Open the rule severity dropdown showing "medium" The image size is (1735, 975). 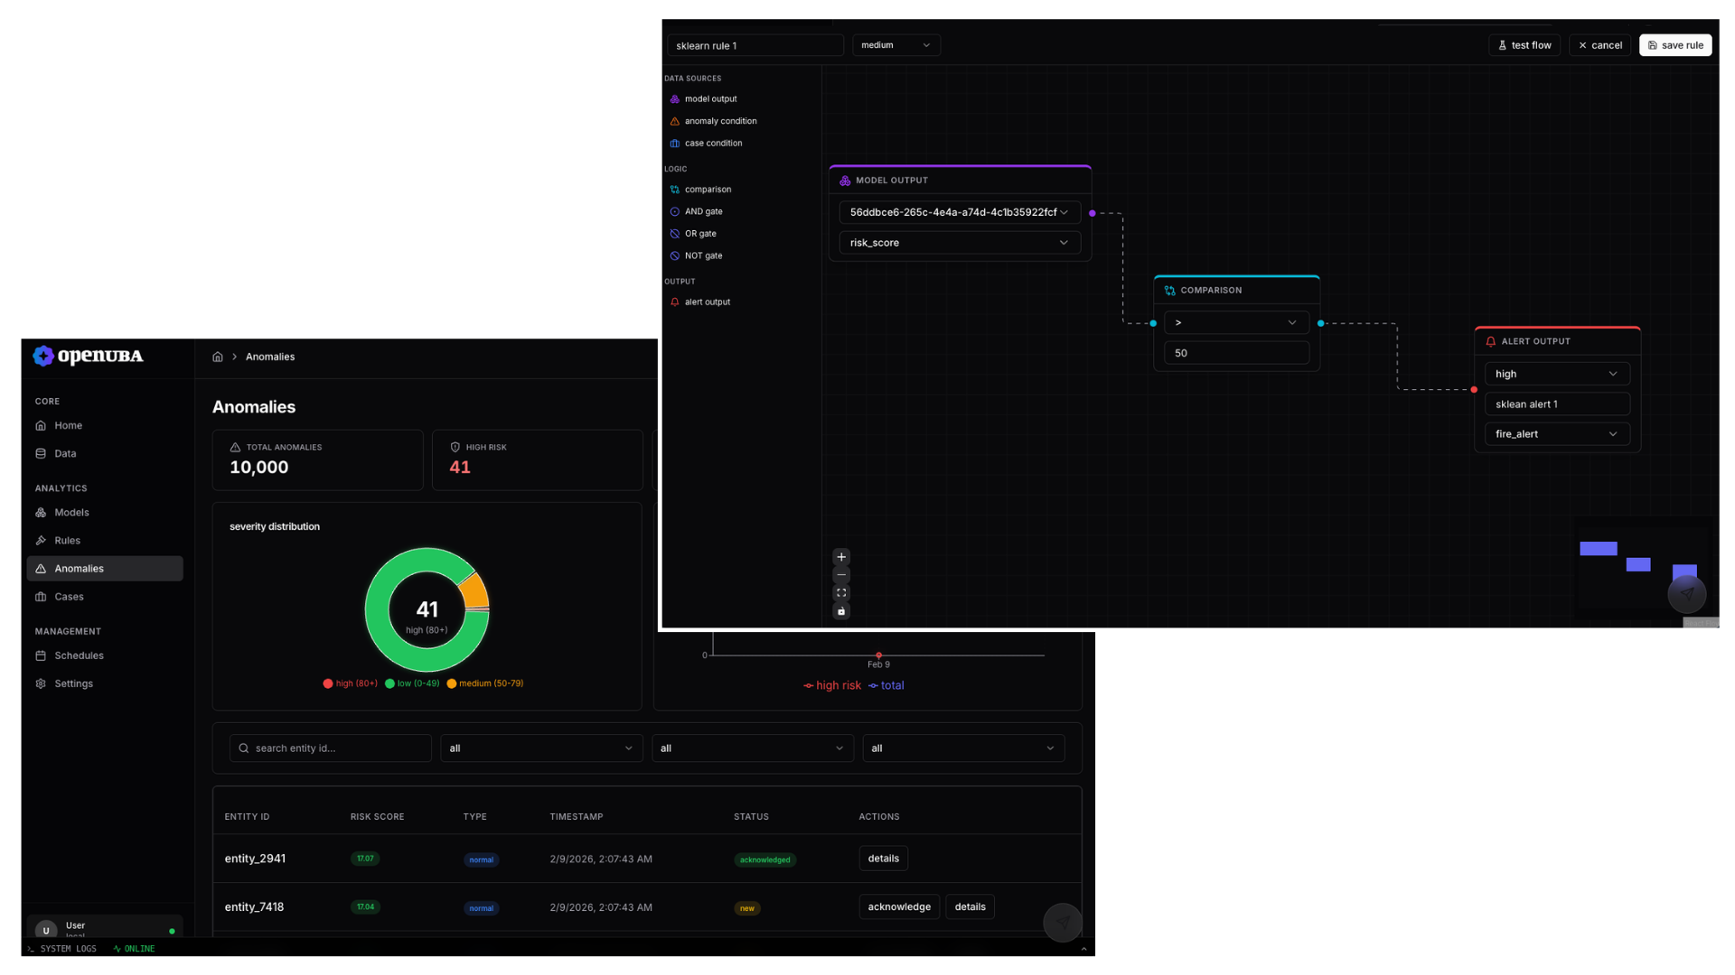(x=896, y=45)
